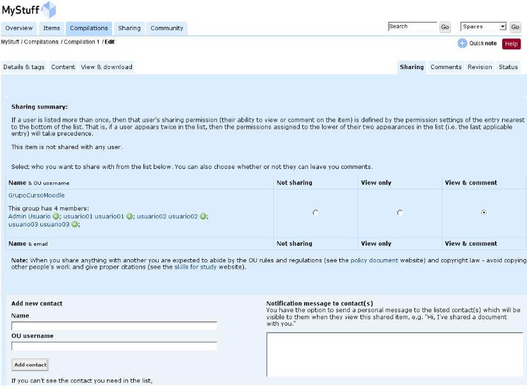Image resolution: width=527 pixels, height=391 pixels.
Task: Click green plus icon beside usuario03 usuario03
Action: coord(76,225)
